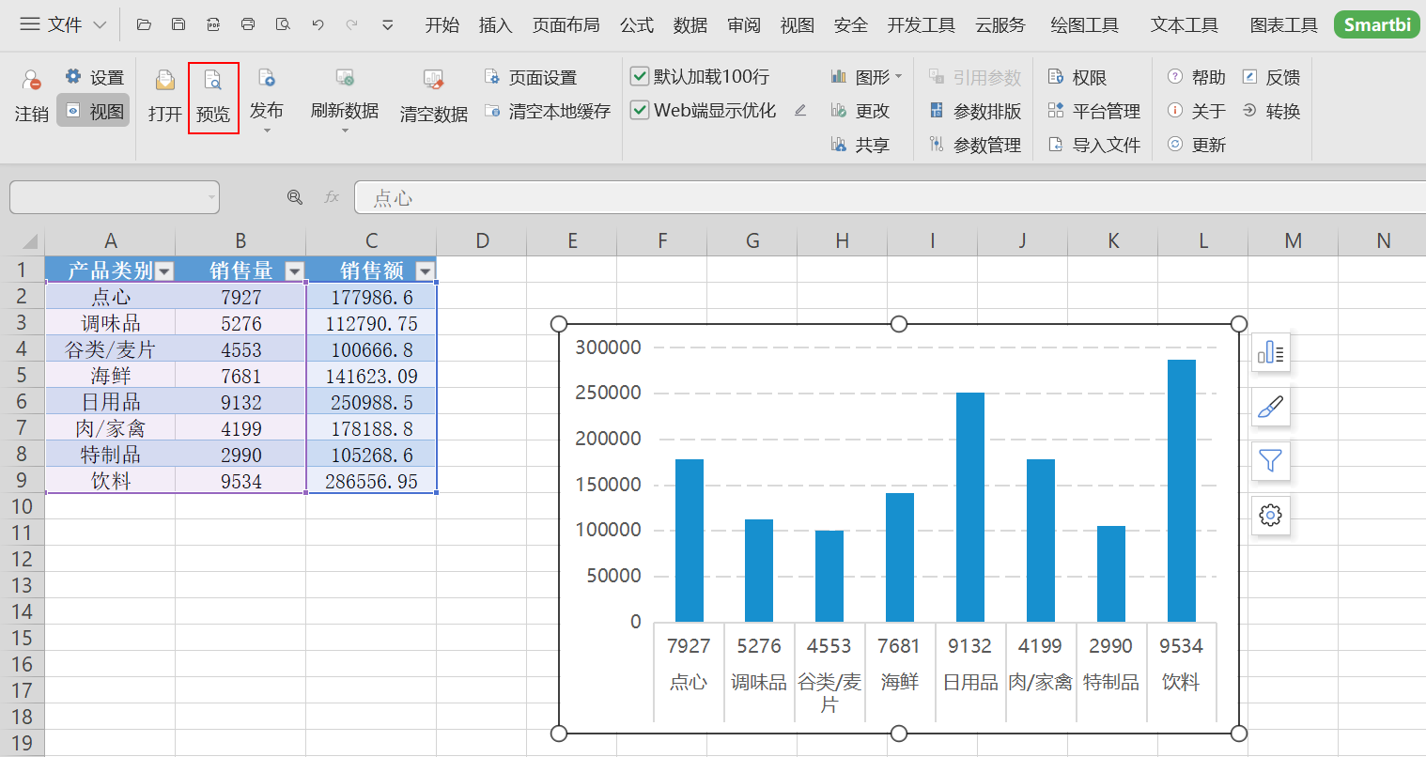Click the chart filter funnel side button

click(x=1270, y=460)
